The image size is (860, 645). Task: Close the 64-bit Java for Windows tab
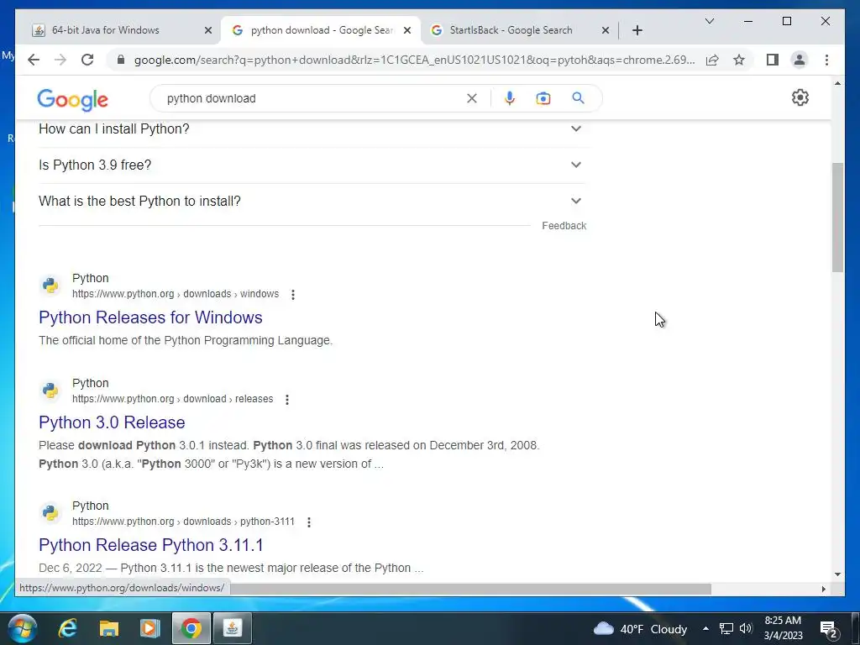(x=208, y=30)
